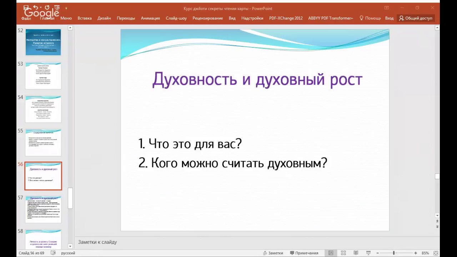
Task: Go to the Рецензирование tab
Action: point(208,18)
